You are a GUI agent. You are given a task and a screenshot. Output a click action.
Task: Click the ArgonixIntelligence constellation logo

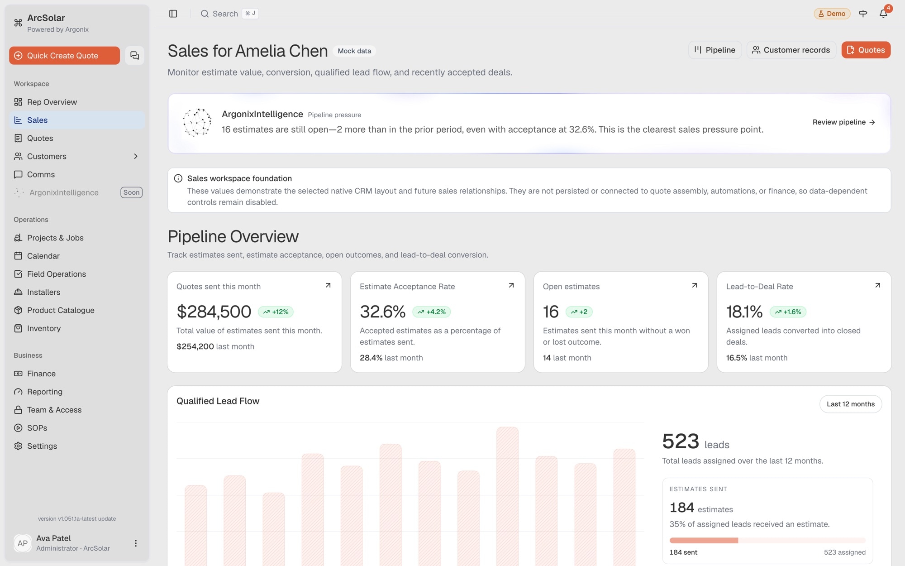197,122
